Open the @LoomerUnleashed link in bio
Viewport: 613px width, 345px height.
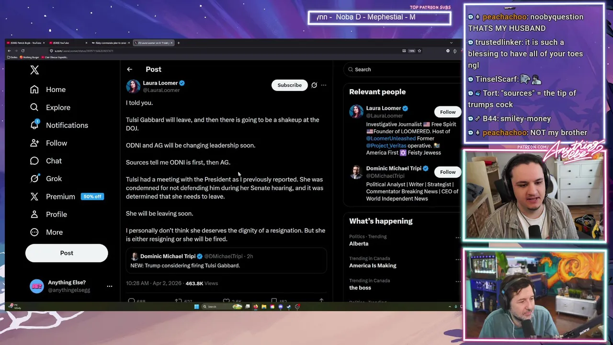click(x=391, y=138)
